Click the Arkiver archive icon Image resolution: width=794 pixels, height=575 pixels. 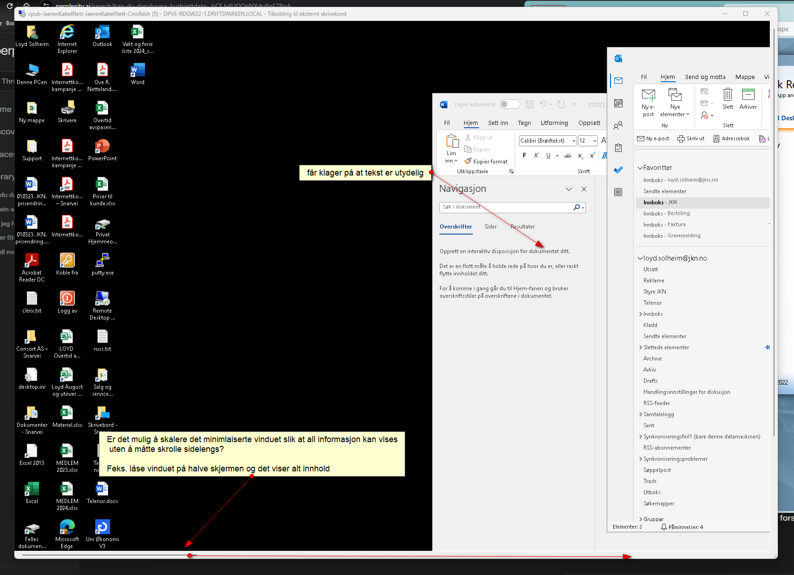[x=748, y=95]
